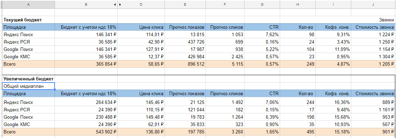
Task: Click the total call cost 901 ₽
Action: (373, 132)
